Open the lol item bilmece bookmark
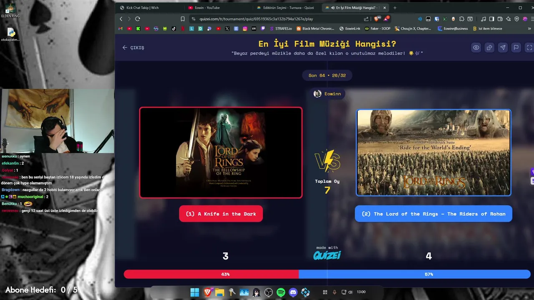 point(487,29)
